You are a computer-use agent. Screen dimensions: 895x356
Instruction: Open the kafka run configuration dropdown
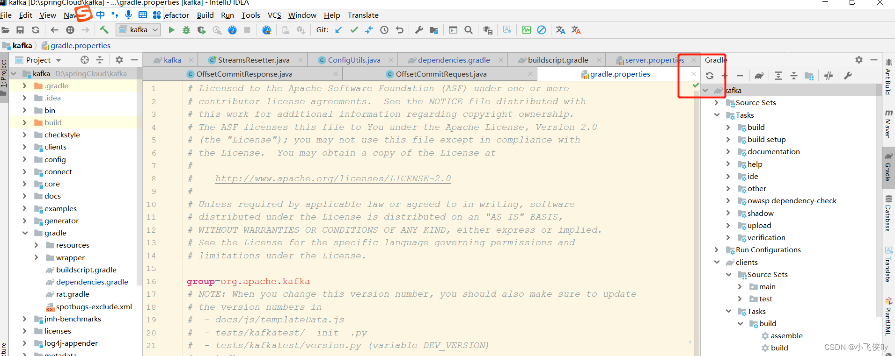139,30
